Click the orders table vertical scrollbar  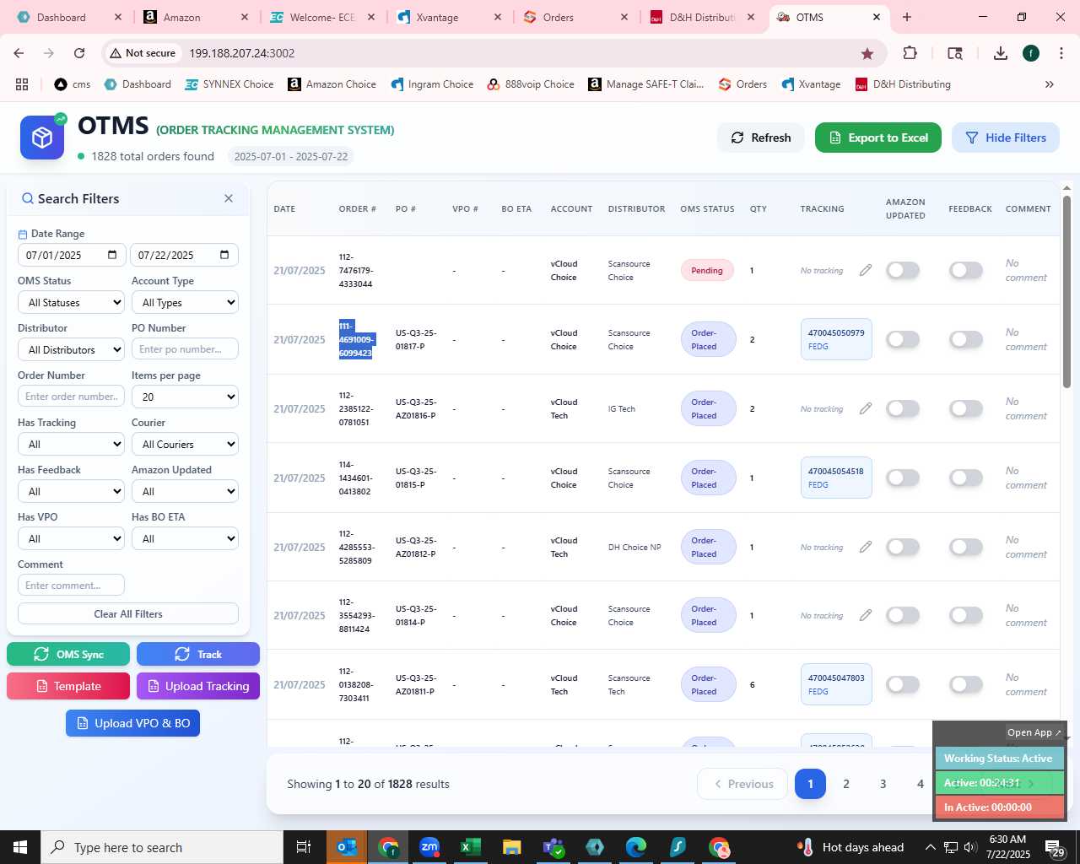coord(1066,291)
